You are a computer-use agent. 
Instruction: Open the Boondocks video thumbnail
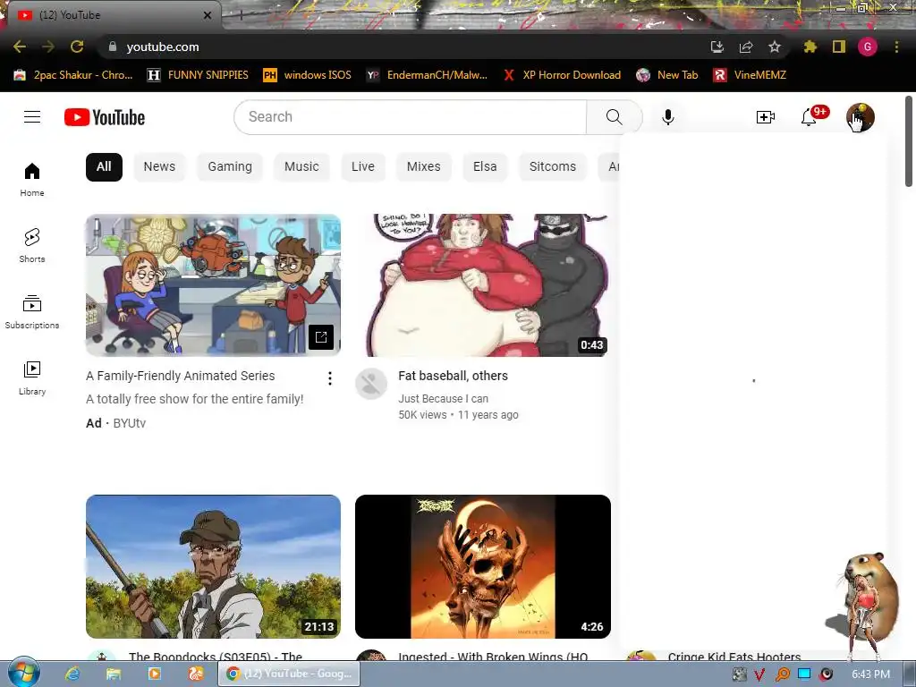(x=213, y=566)
